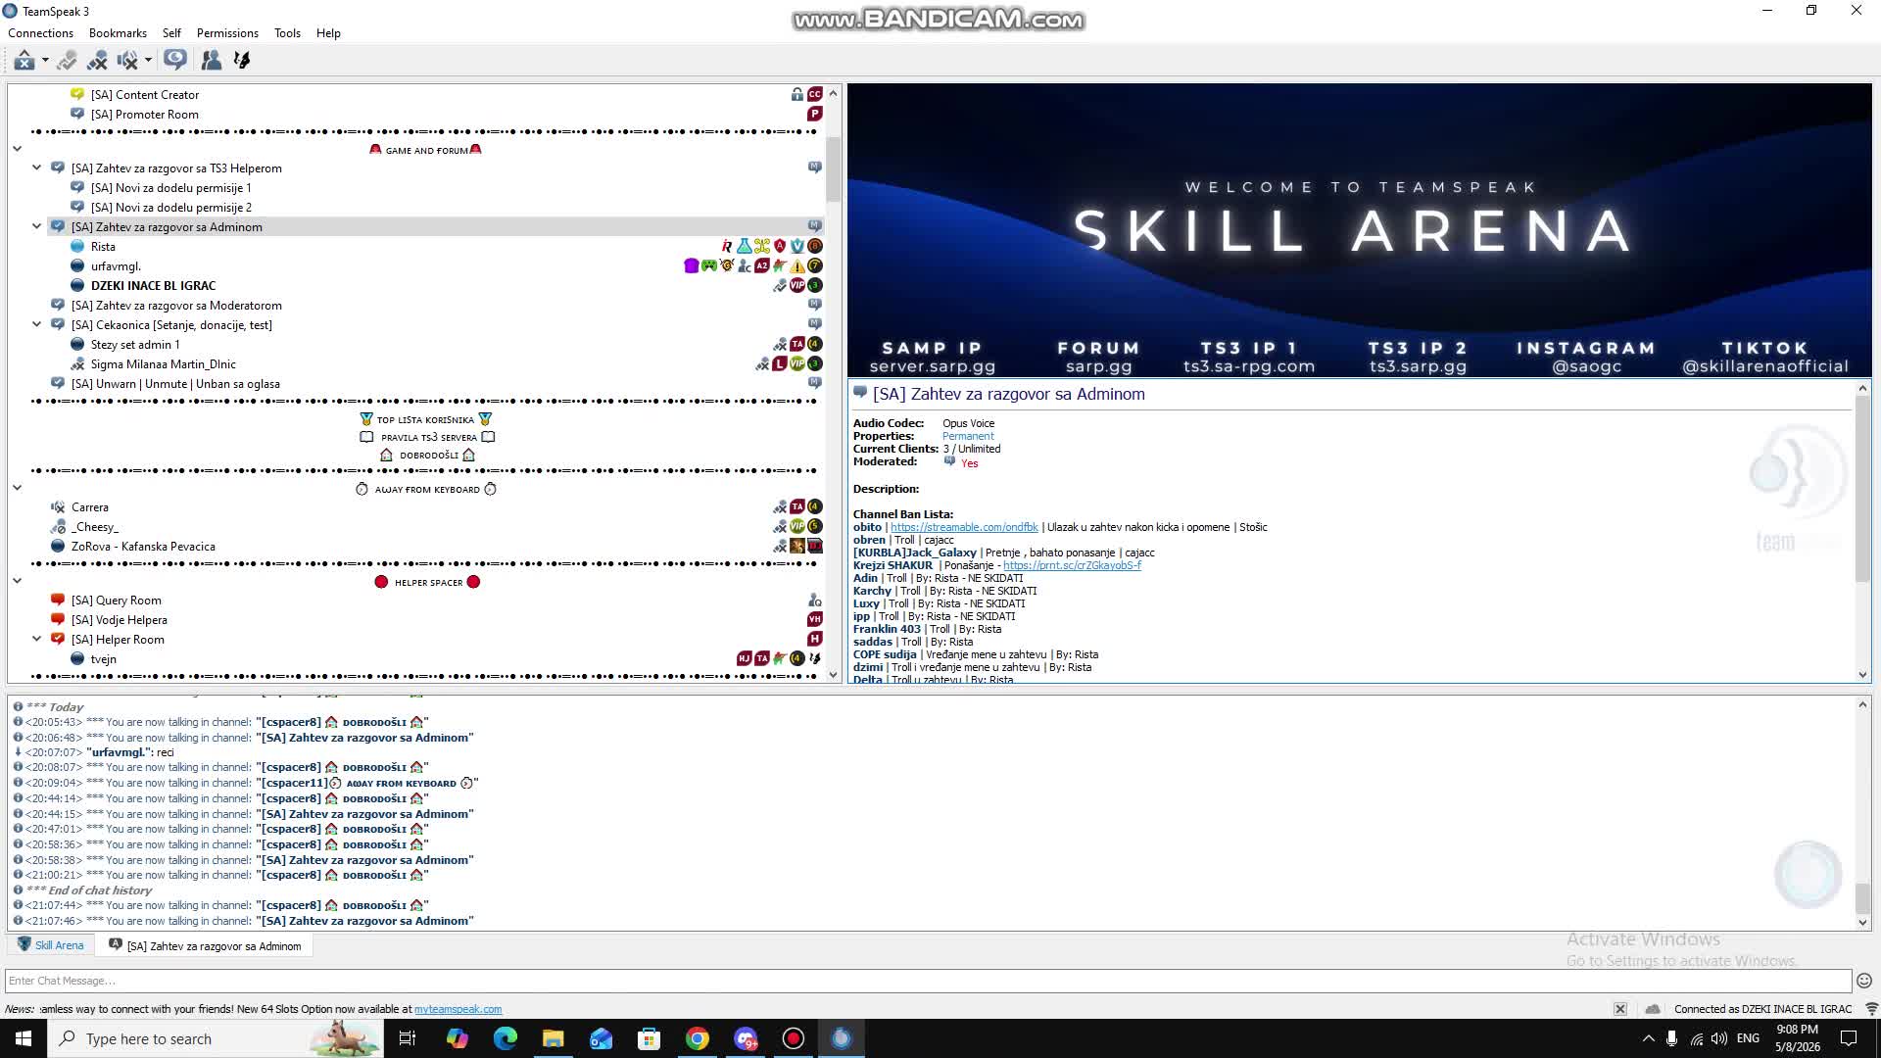Toggle mute speakers in toolbar
The image size is (1881, 1058).
click(x=127, y=61)
